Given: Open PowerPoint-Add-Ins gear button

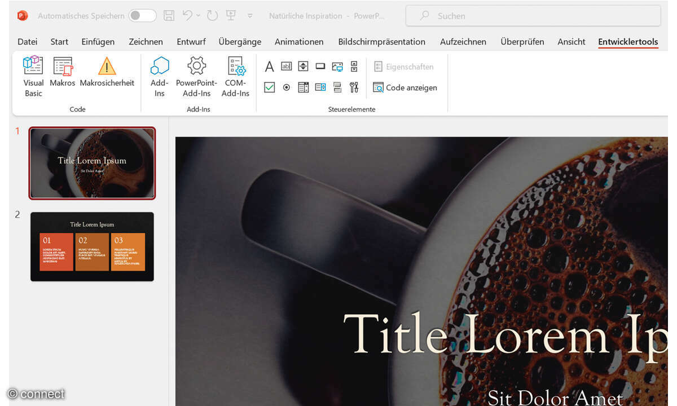Looking at the screenshot, I should coord(196,77).
